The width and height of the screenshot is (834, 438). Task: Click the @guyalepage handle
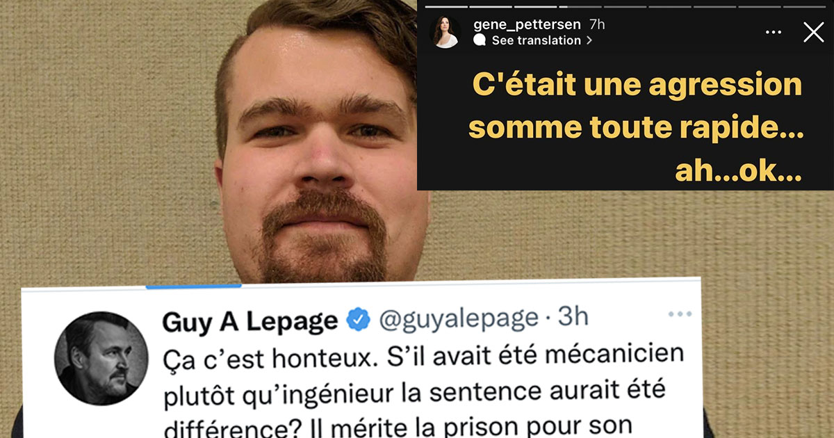tap(459, 318)
